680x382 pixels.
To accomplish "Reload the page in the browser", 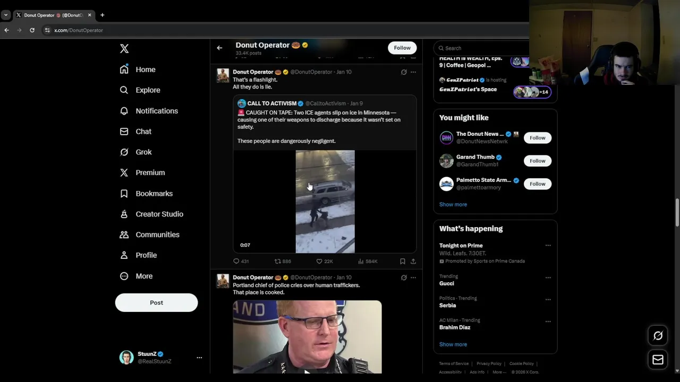I will tap(32, 30).
